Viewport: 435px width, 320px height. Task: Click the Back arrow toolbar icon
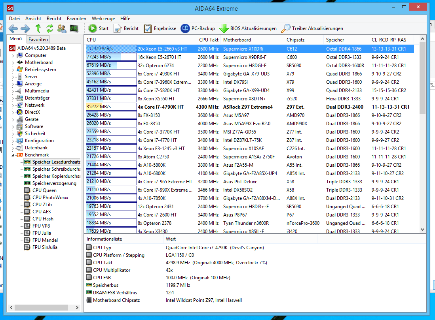click(x=13, y=28)
